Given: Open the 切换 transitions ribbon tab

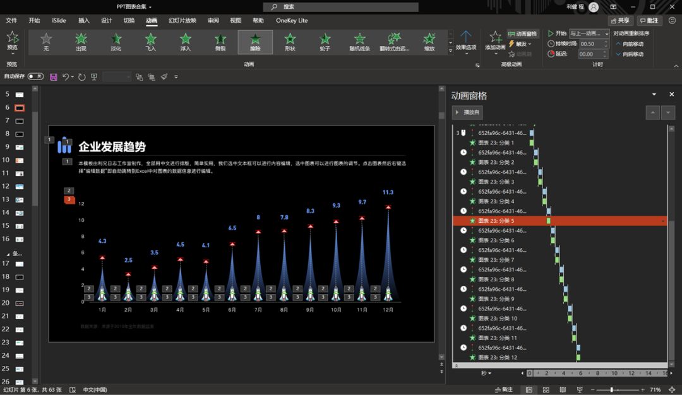Looking at the screenshot, I should point(129,20).
